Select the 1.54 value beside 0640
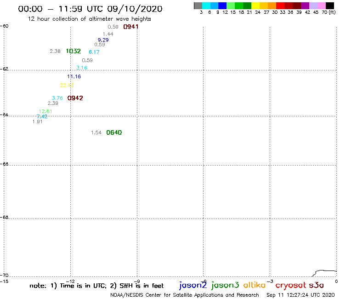The height and width of the screenshot is (299, 340). pos(96,132)
